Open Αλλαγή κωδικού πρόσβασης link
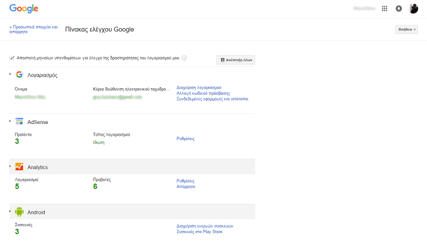 pos(203,93)
